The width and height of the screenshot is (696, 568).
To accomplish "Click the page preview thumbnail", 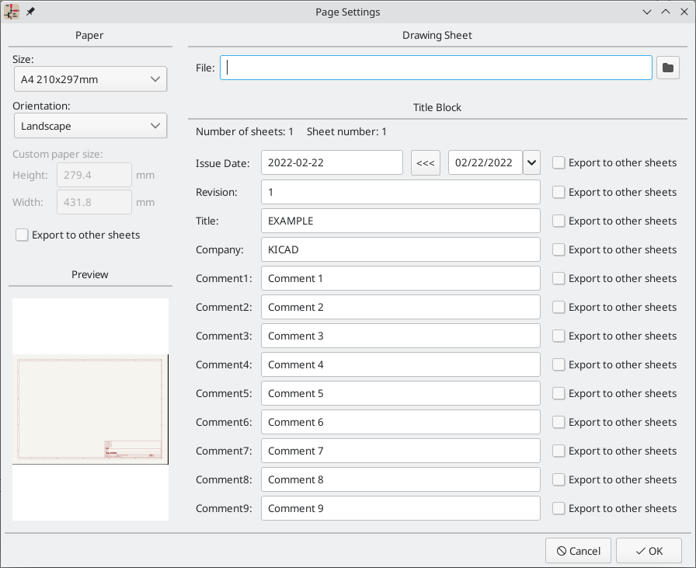I will 90,408.
